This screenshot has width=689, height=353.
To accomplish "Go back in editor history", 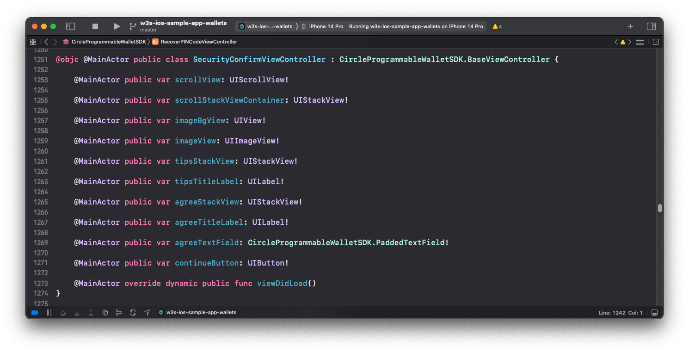I will 46,42.
